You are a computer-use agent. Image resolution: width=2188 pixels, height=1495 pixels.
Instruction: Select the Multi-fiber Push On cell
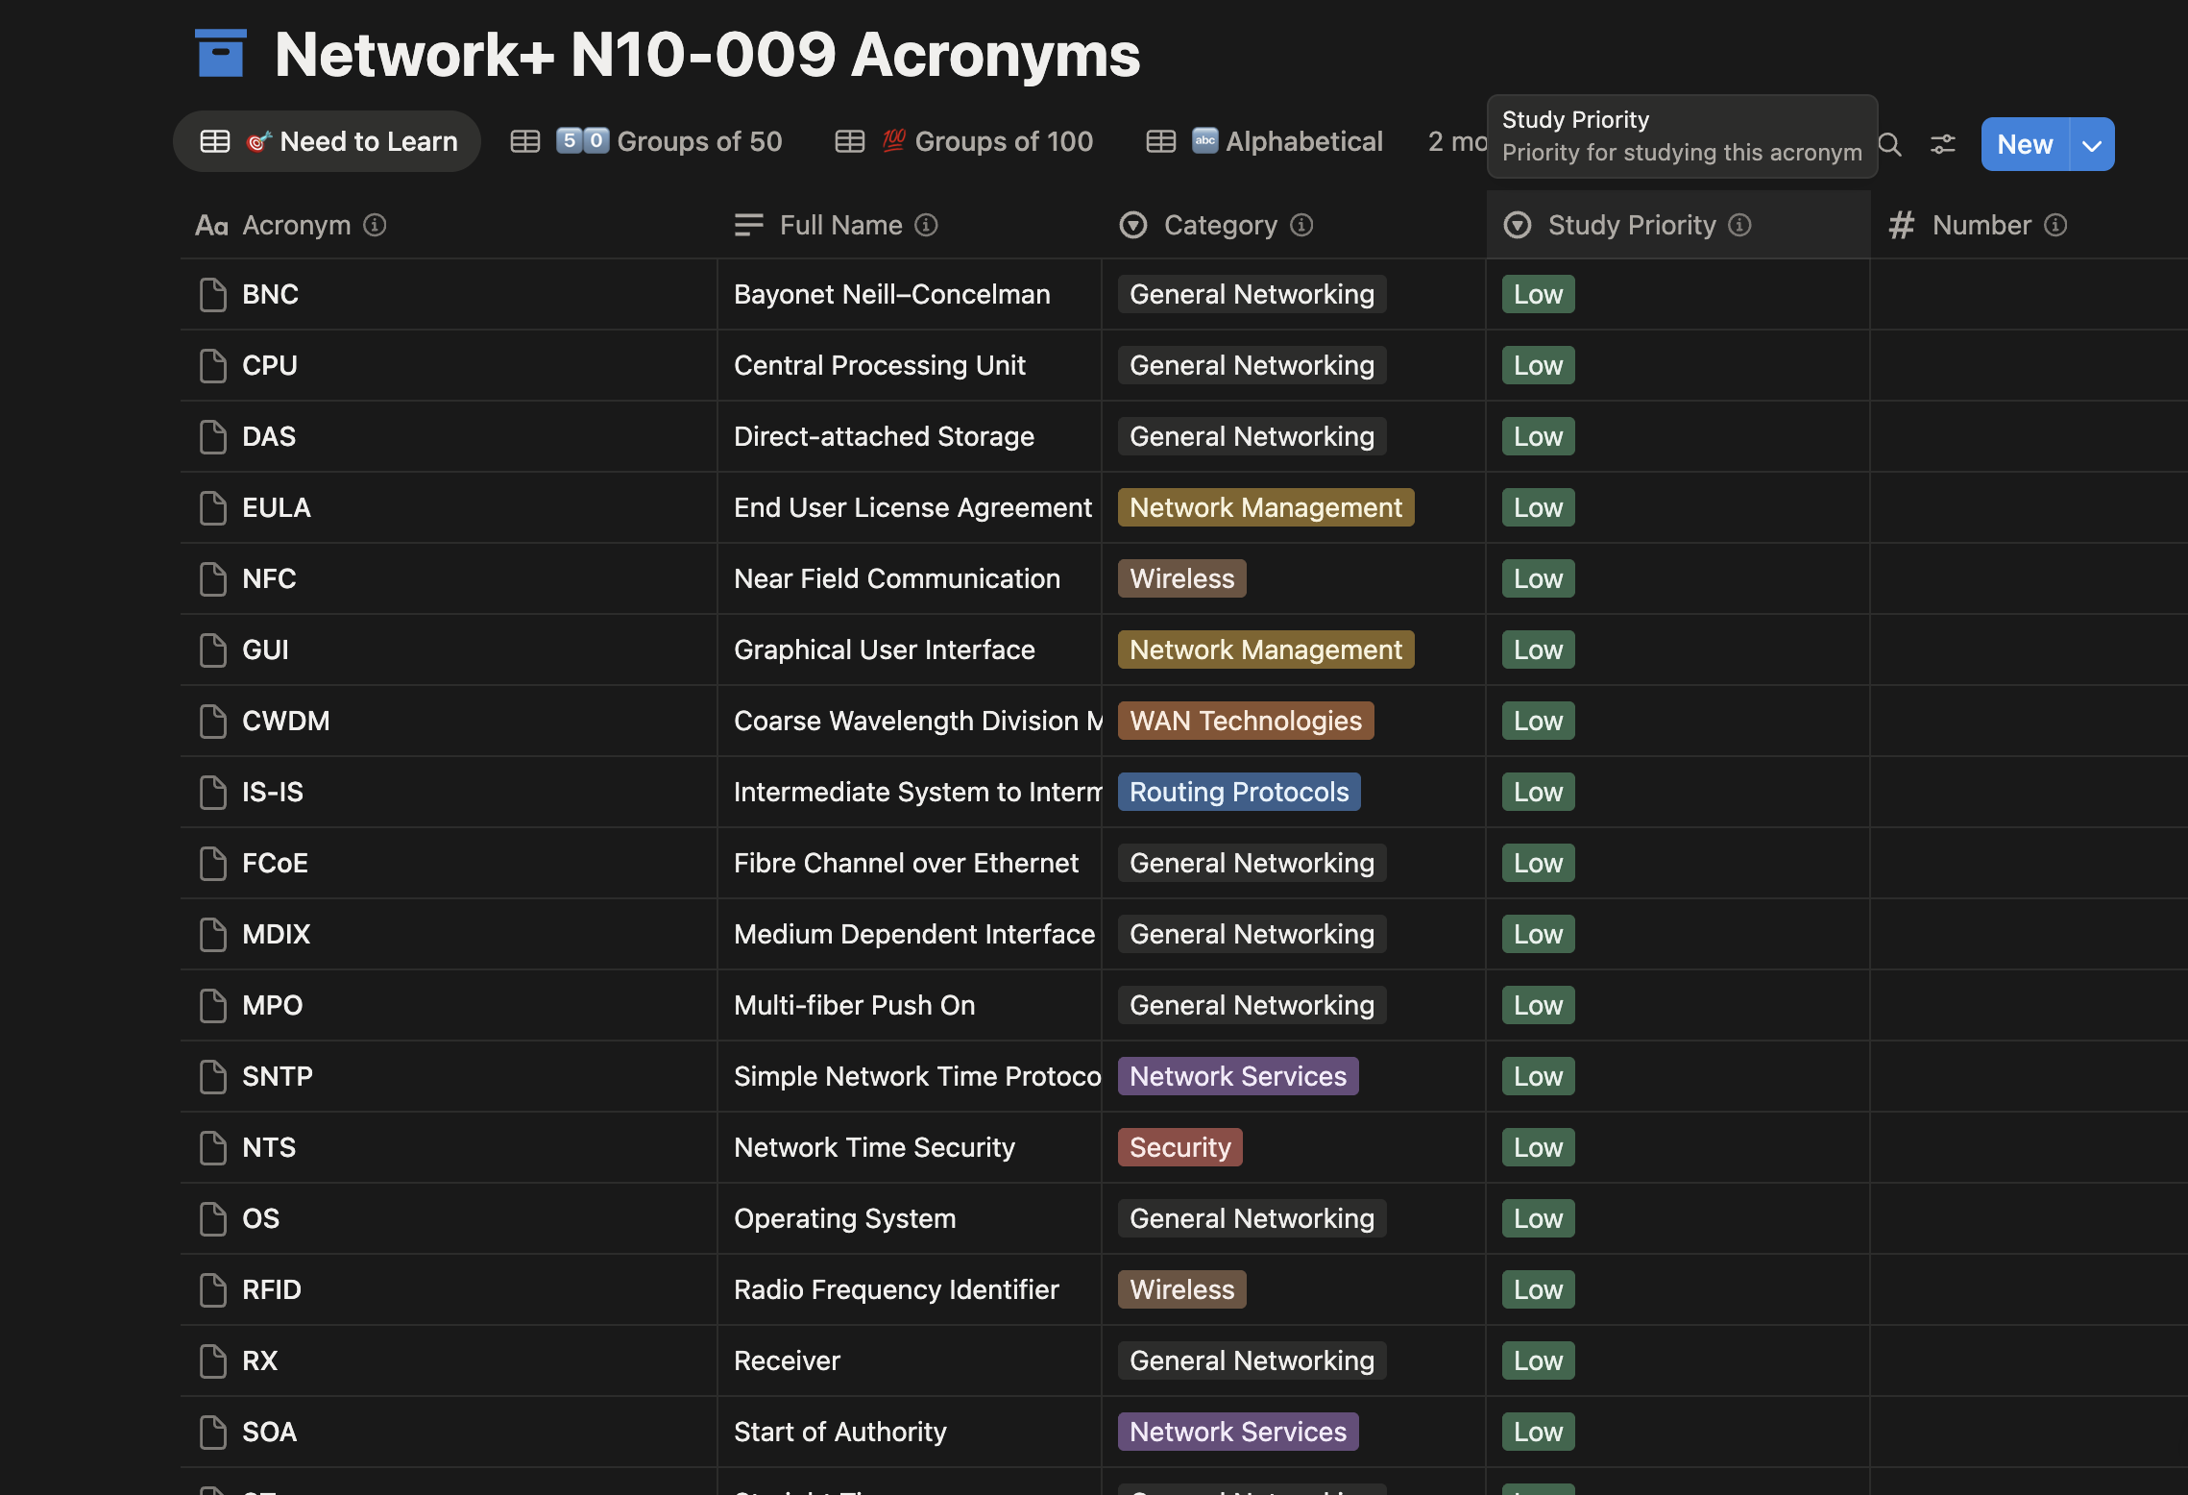pyautogui.click(x=910, y=1005)
